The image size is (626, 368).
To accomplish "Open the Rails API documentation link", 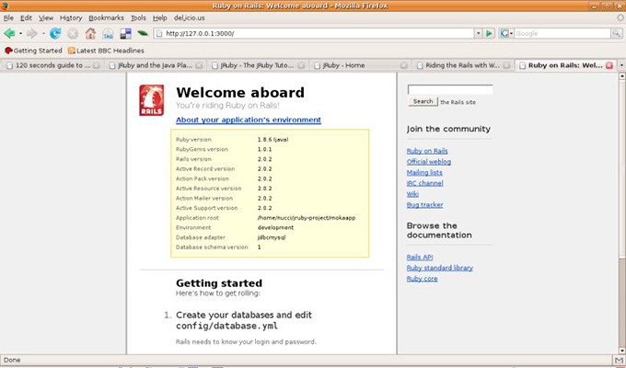I will [420, 257].
